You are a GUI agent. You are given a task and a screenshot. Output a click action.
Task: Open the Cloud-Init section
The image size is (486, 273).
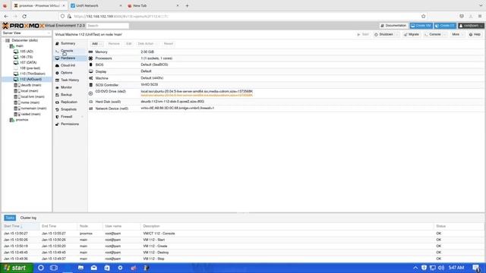point(68,65)
